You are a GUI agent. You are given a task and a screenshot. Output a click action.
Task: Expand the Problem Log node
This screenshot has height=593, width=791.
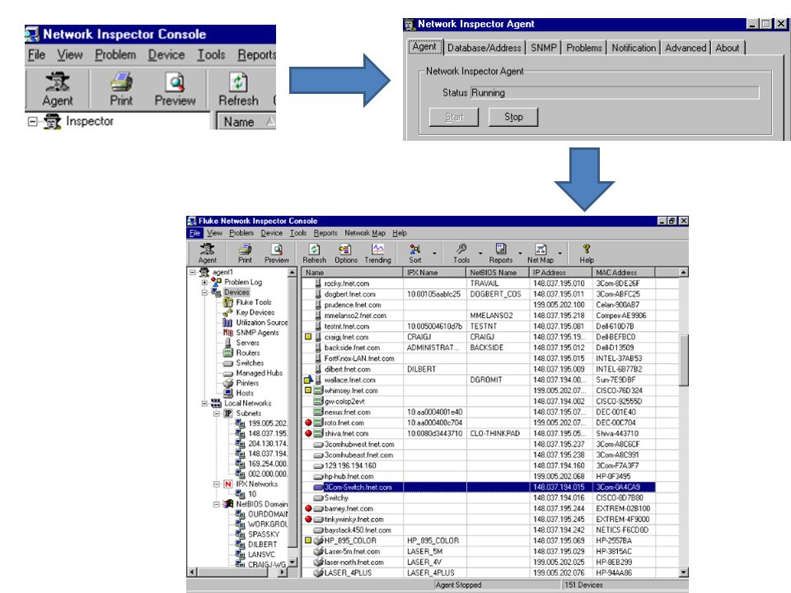(204, 282)
